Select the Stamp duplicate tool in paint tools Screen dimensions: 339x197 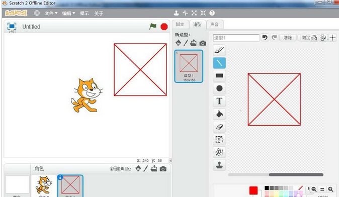pos(219,165)
